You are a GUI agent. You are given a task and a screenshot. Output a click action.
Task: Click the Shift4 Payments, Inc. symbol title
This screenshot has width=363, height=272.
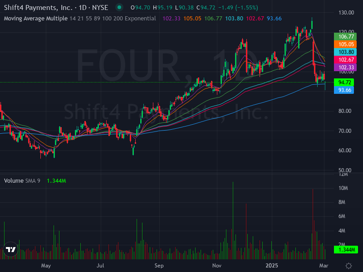tap(56, 8)
